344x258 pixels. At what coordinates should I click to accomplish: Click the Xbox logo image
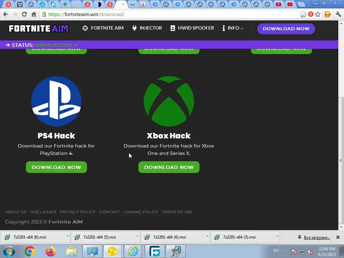pos(169,101)
